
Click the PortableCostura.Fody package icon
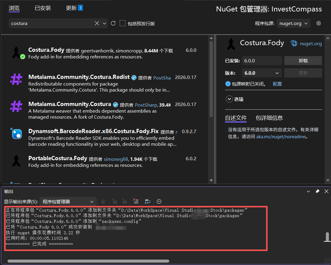point(16,161)
